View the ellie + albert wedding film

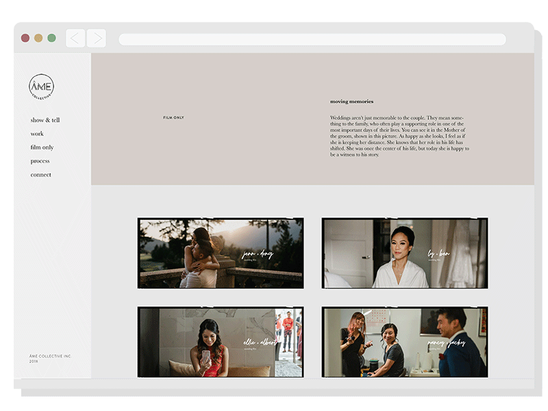tap(221, 342)
